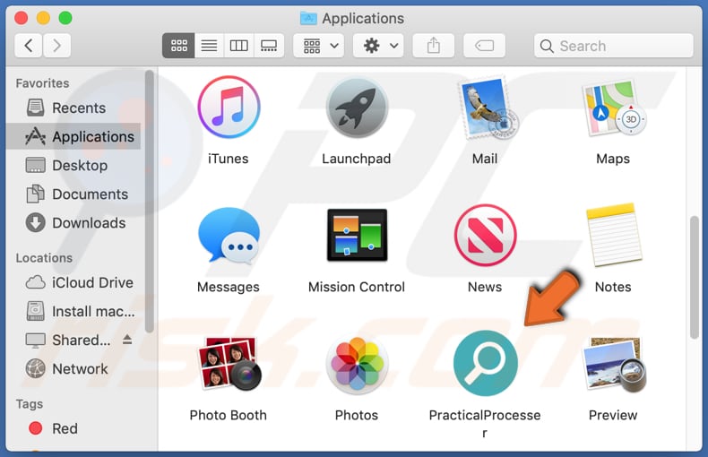
Task: Click the iTunes label
Action: click(x=228, y=159)
